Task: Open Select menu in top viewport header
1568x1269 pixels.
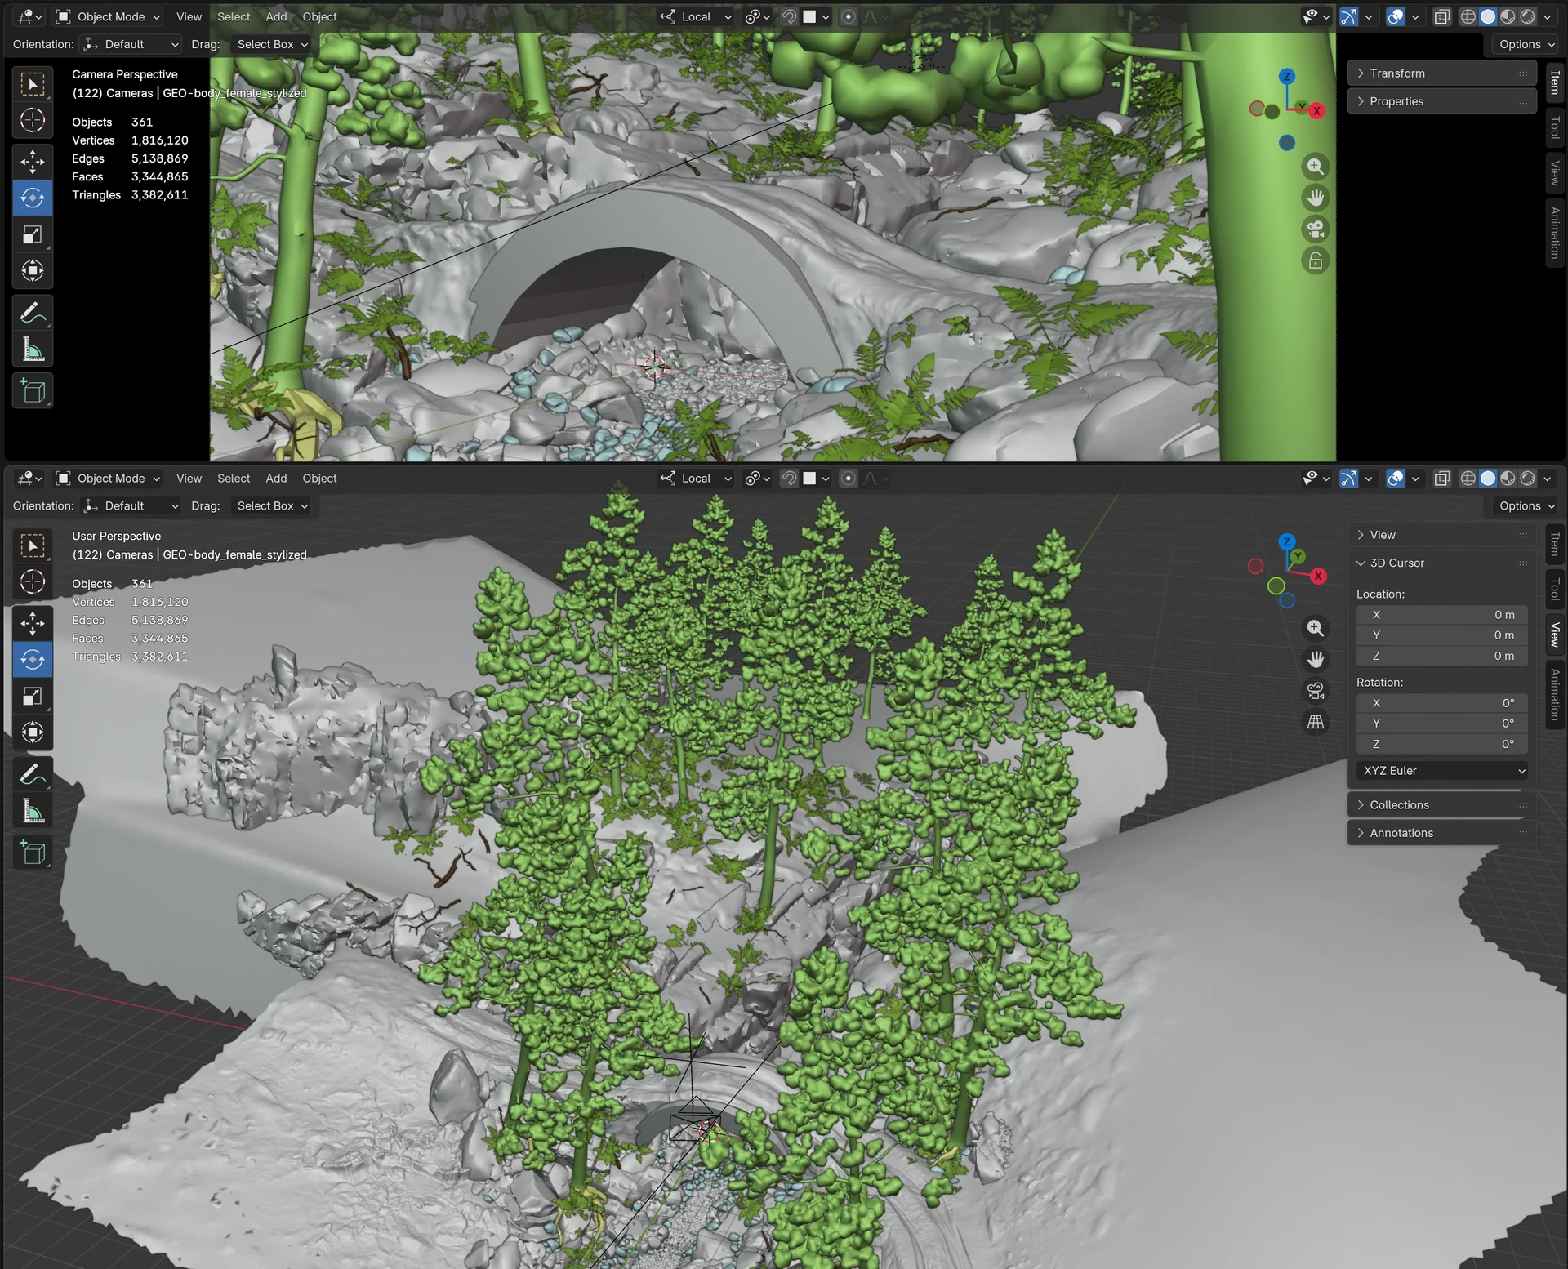Action: tap(234, 17)
